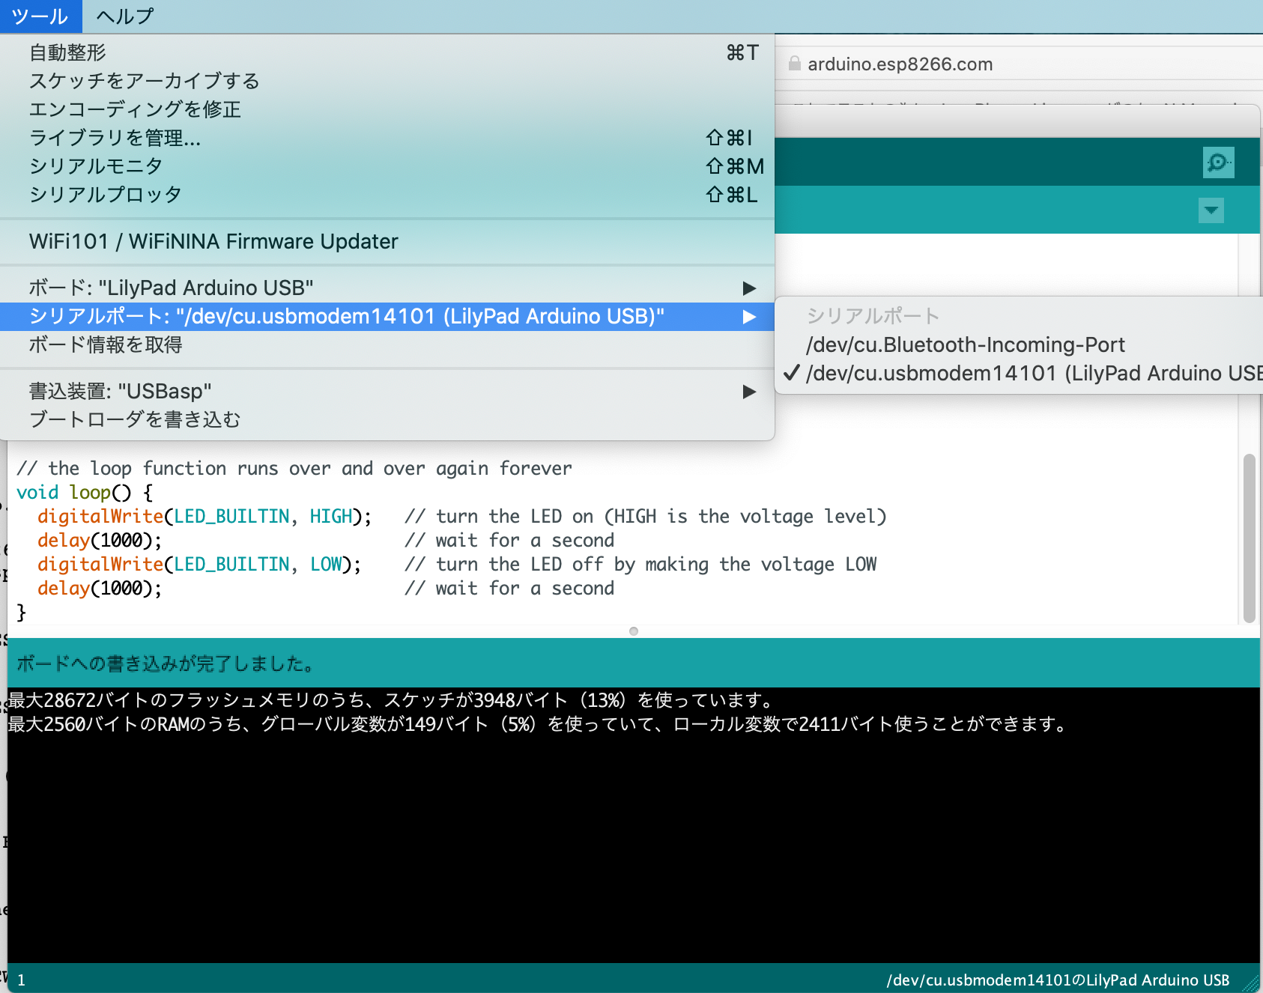Choose ブートローダを書き込む menu entry

pyautogui.click(x=387, y=419)
